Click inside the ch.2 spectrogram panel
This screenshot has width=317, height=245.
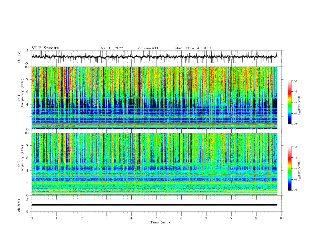(x=154, y=164)
